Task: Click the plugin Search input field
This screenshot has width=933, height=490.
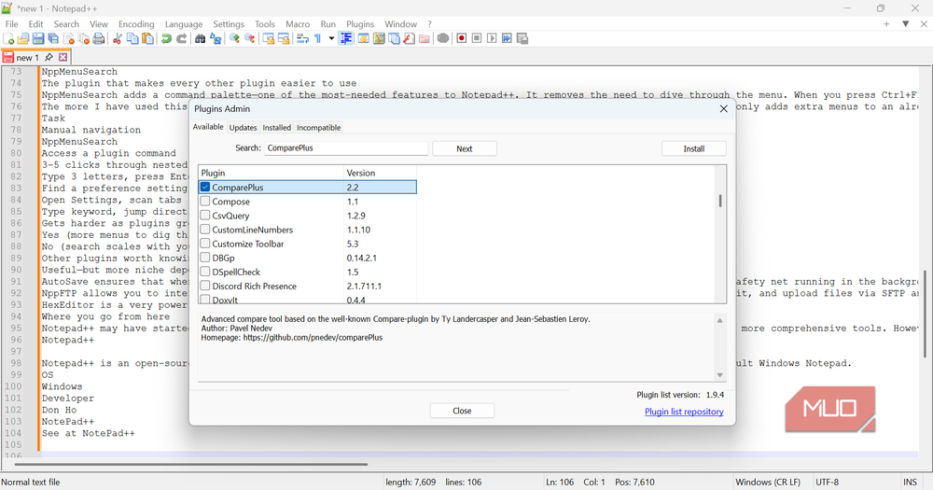Action: tap(346, 148)
